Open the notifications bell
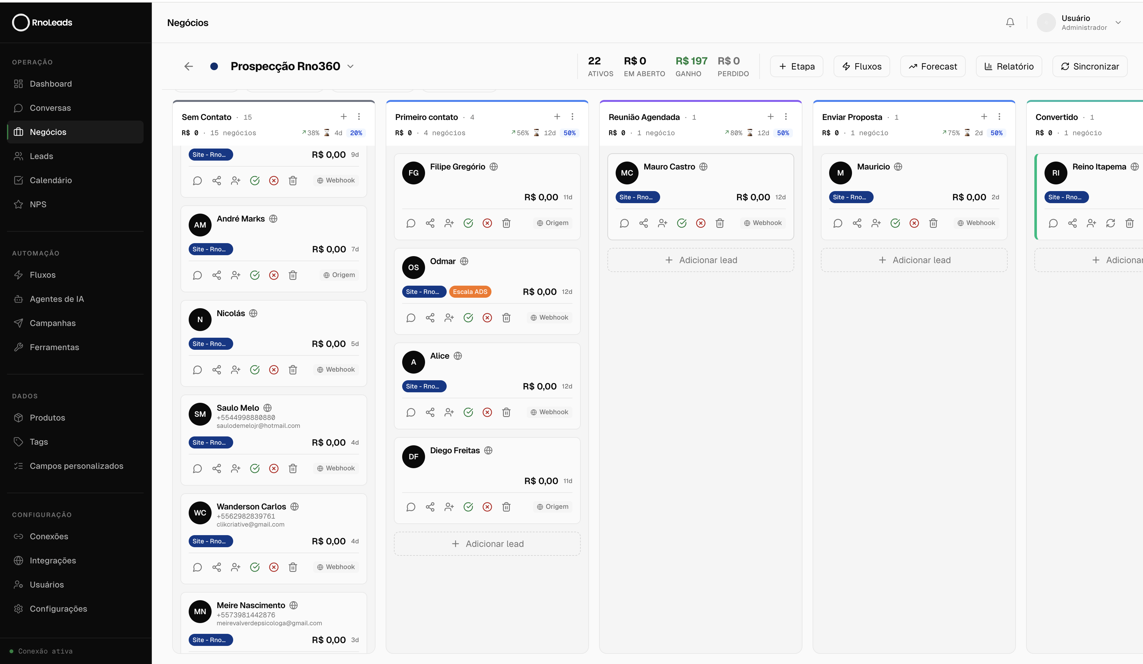This screenshot has height=664, width=1143. coord(1010,22)
